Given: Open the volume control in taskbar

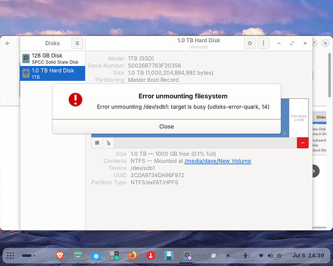Looking at the screenshot, I should click(270, 255).
